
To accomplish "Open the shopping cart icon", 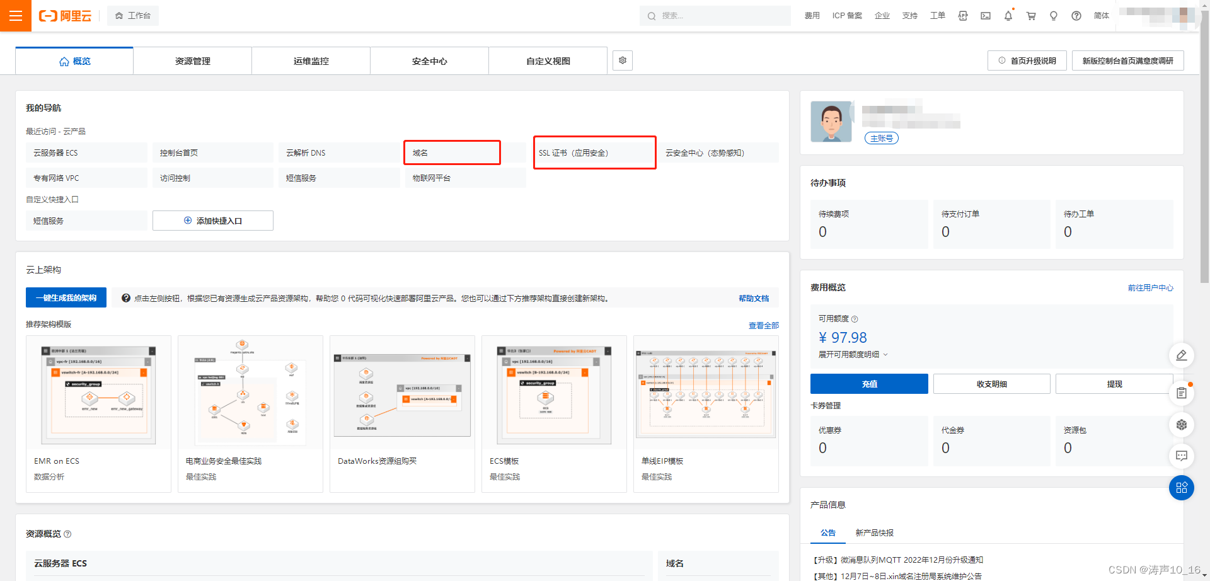I will (1031, 16).
